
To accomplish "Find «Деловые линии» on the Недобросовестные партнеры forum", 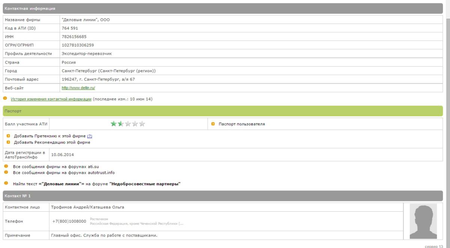I will pyautogui.click(x=97, y=184).
